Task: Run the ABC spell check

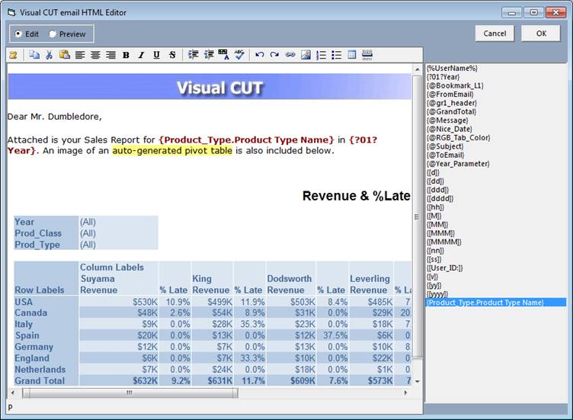Action: tap(239, 55)
